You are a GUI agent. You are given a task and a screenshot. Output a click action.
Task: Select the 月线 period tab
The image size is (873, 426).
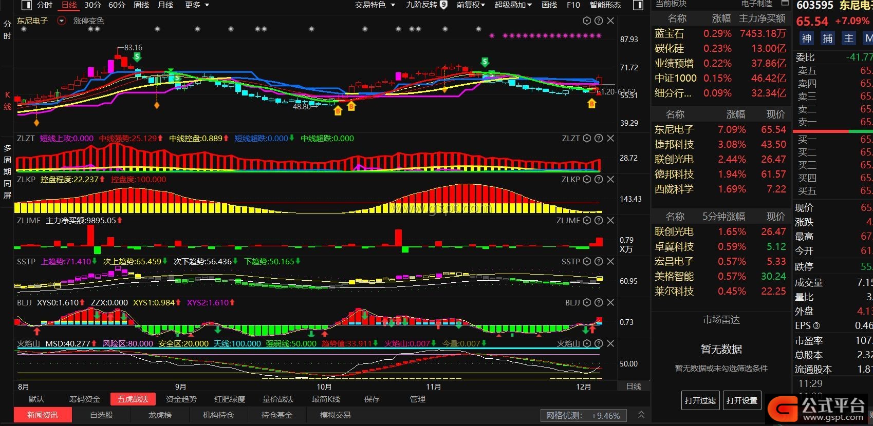[165, 5]
